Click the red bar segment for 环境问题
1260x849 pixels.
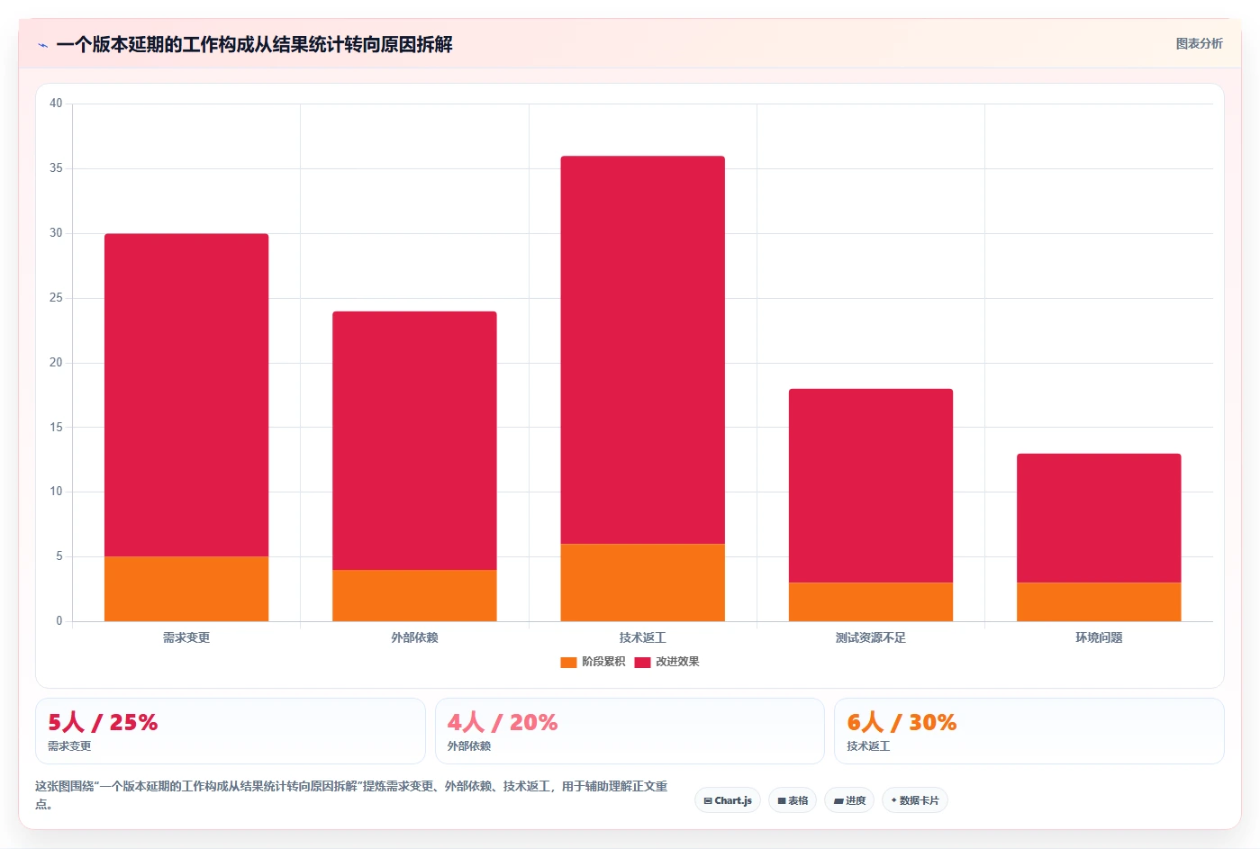1099,519
